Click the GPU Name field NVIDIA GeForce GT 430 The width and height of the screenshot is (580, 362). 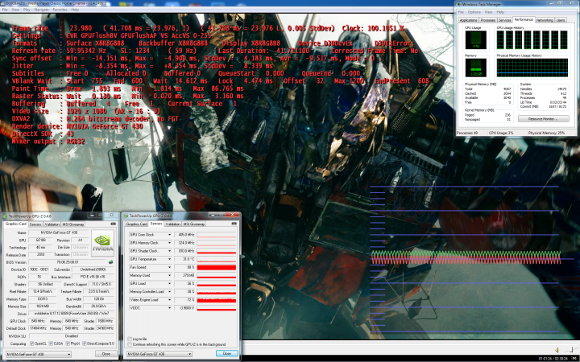coord(59,232)
